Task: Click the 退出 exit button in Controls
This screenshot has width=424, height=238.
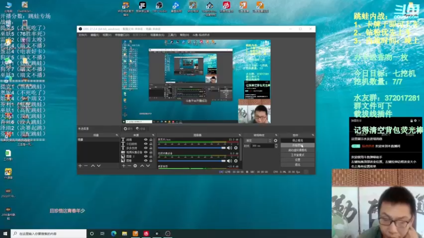Action: point(297,164)
